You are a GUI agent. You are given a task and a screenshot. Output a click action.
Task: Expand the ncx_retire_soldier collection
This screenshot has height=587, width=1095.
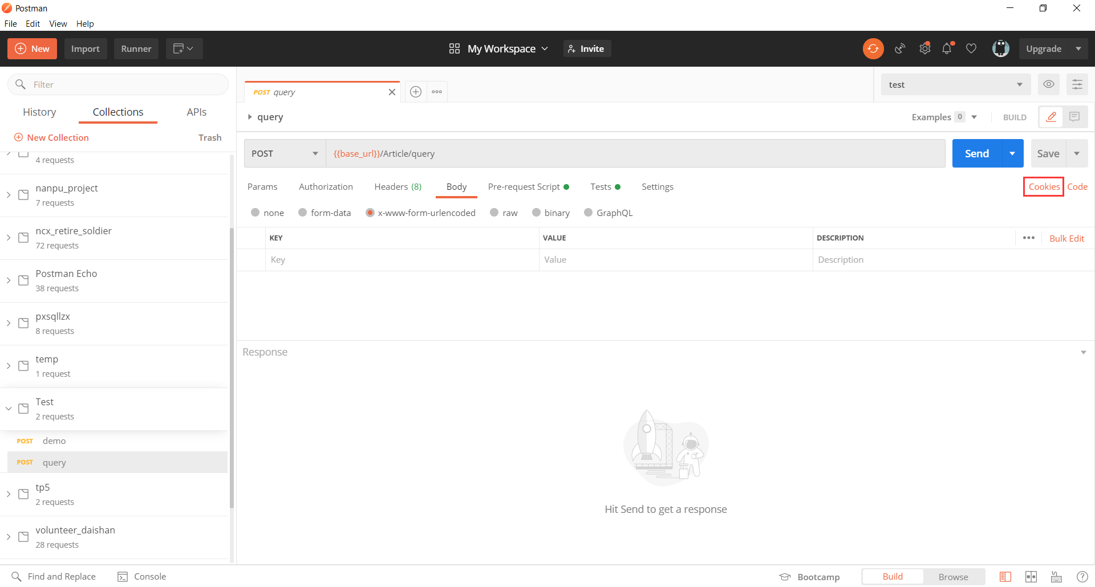(x=9, y=238)
